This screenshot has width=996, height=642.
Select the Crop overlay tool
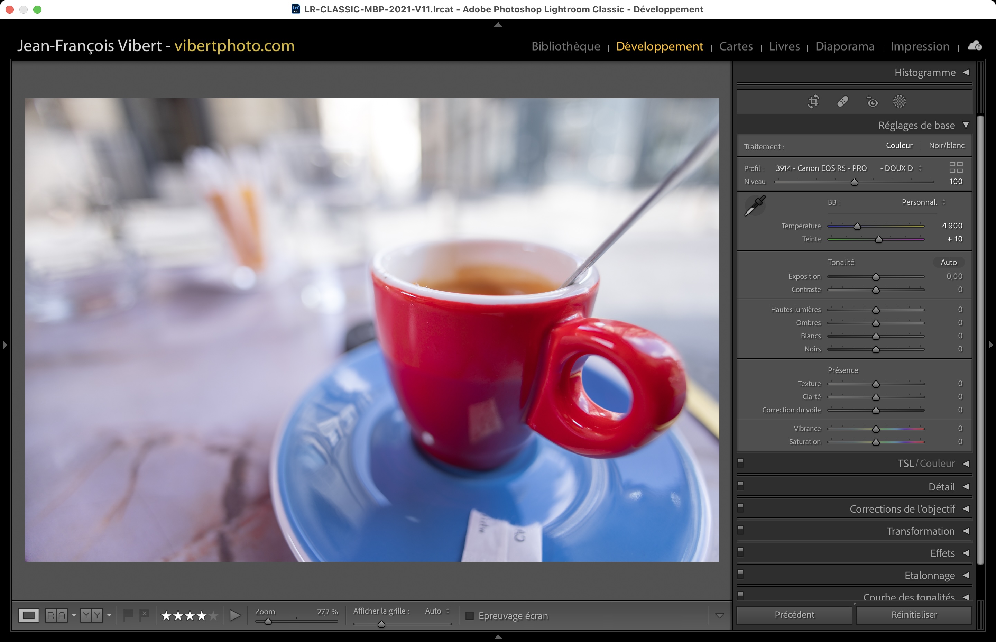(x=813, y=101)
